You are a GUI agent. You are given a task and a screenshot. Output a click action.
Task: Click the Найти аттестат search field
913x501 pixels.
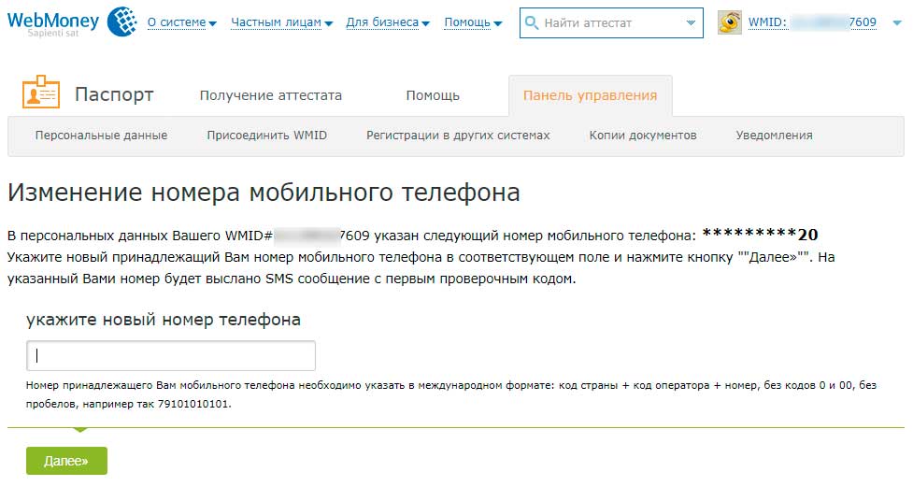click(611, 22)
